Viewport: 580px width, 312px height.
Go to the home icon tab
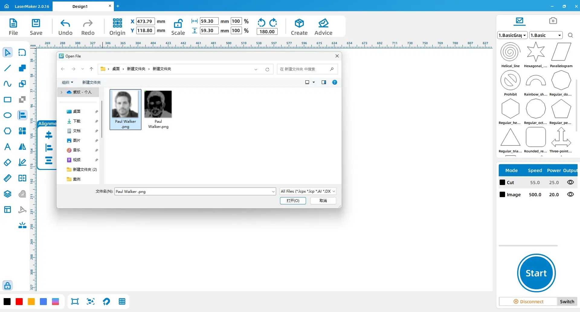[7, 6]
